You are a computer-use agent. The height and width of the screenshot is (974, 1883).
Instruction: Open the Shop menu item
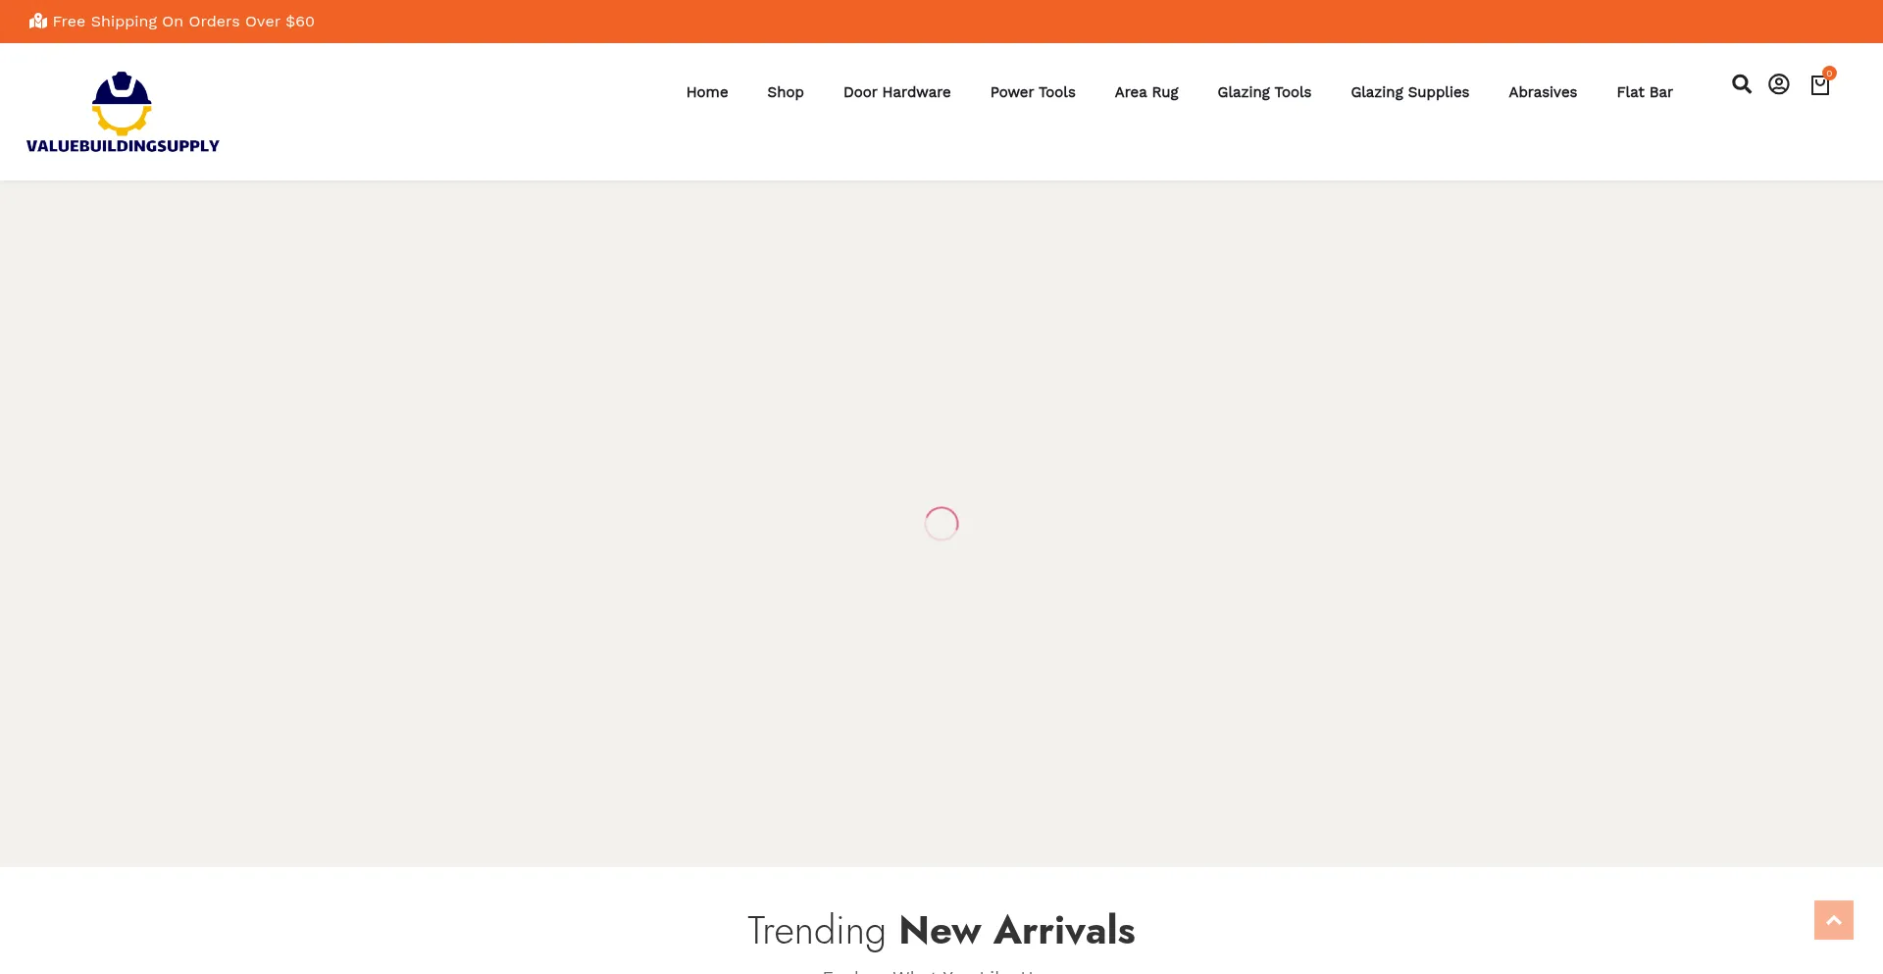click(x=786, y=92)
